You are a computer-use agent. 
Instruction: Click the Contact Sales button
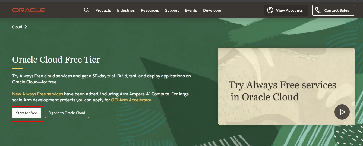tap(333, 10)
